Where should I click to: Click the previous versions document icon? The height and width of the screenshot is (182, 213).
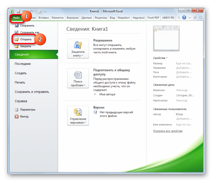(x=95, y=112)
